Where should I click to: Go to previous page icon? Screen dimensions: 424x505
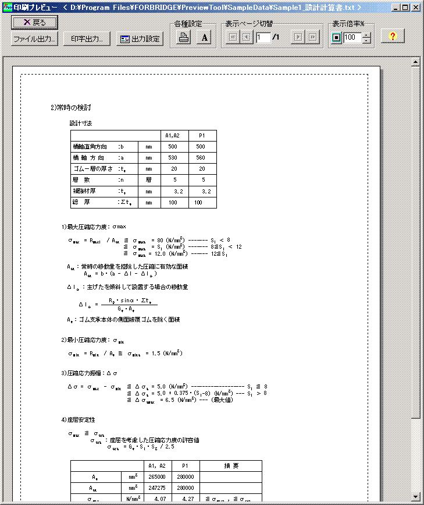click(247, 37)
